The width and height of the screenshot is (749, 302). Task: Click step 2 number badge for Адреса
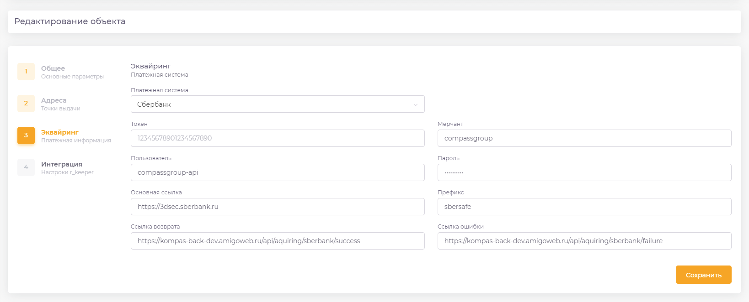coord(26,104)
